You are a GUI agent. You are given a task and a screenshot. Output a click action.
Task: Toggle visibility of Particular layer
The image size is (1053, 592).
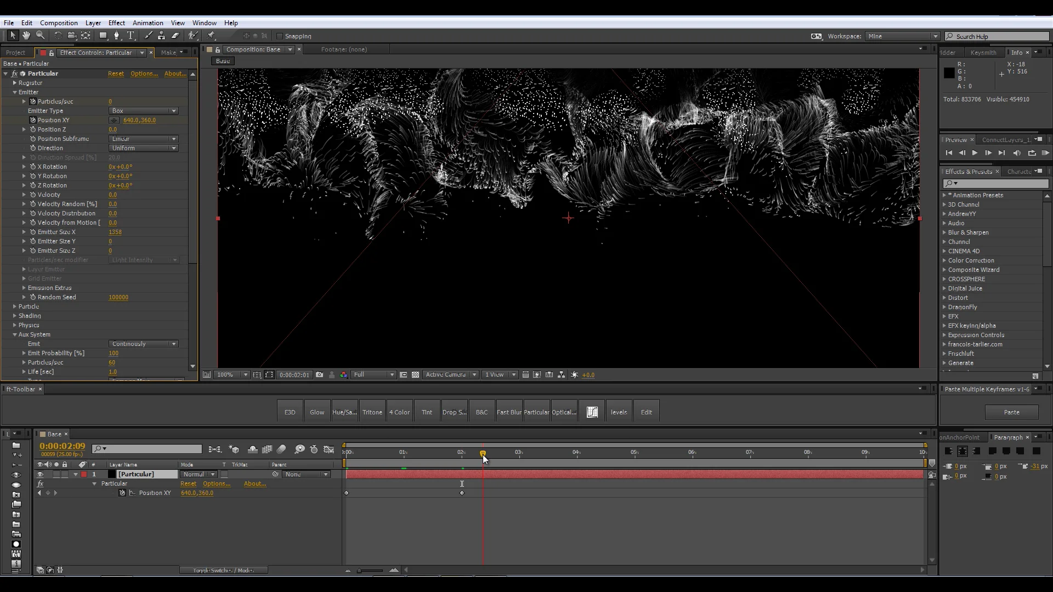(39, 474)
